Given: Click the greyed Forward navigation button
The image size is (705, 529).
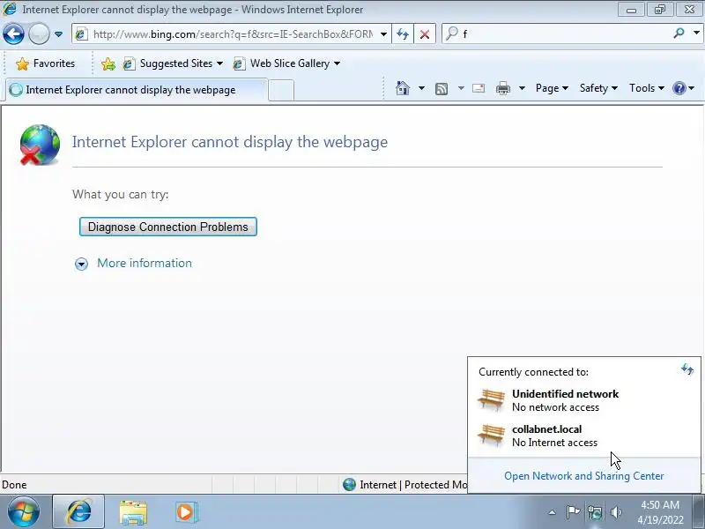Looking at the screenshot, I should tap(39, 34).
